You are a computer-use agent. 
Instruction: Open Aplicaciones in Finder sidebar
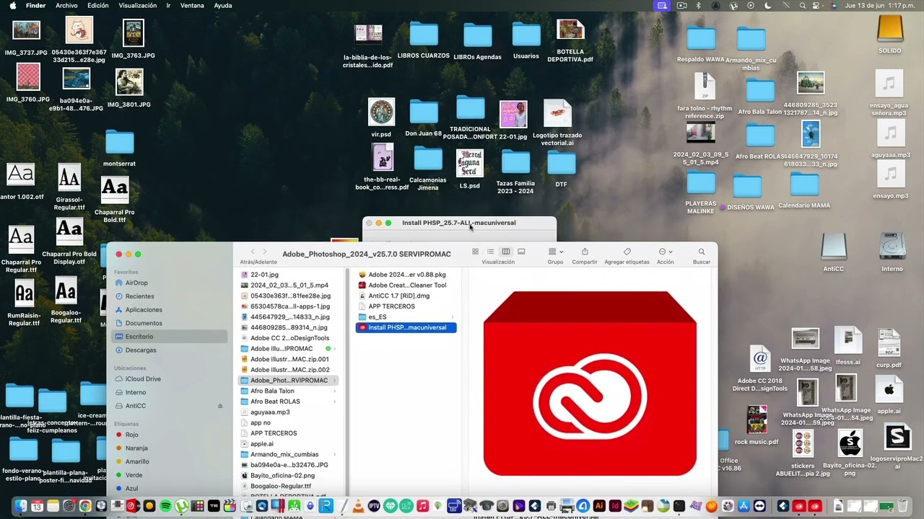coord(144,310)
